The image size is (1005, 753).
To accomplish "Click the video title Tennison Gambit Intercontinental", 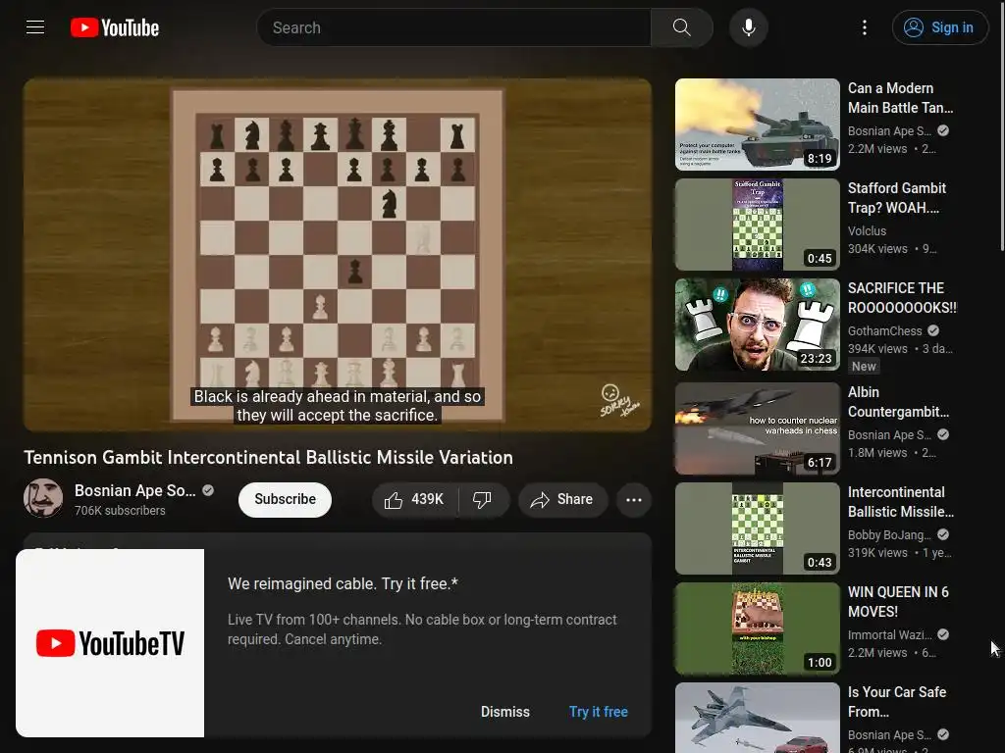I will (269, 458).
